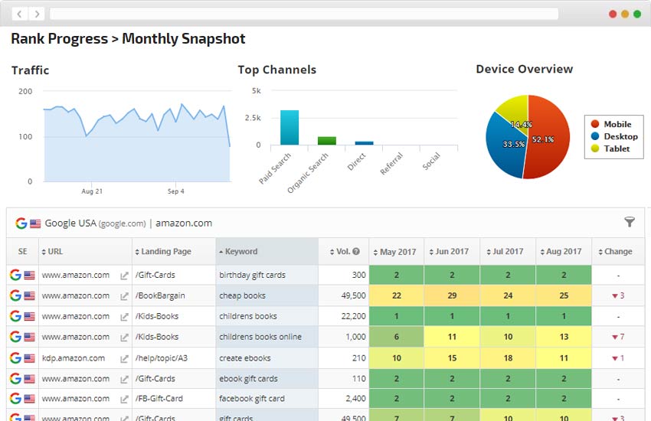Sort by the Aug 2017 column header
Screen dimensions: 651x421
[564, 252]
